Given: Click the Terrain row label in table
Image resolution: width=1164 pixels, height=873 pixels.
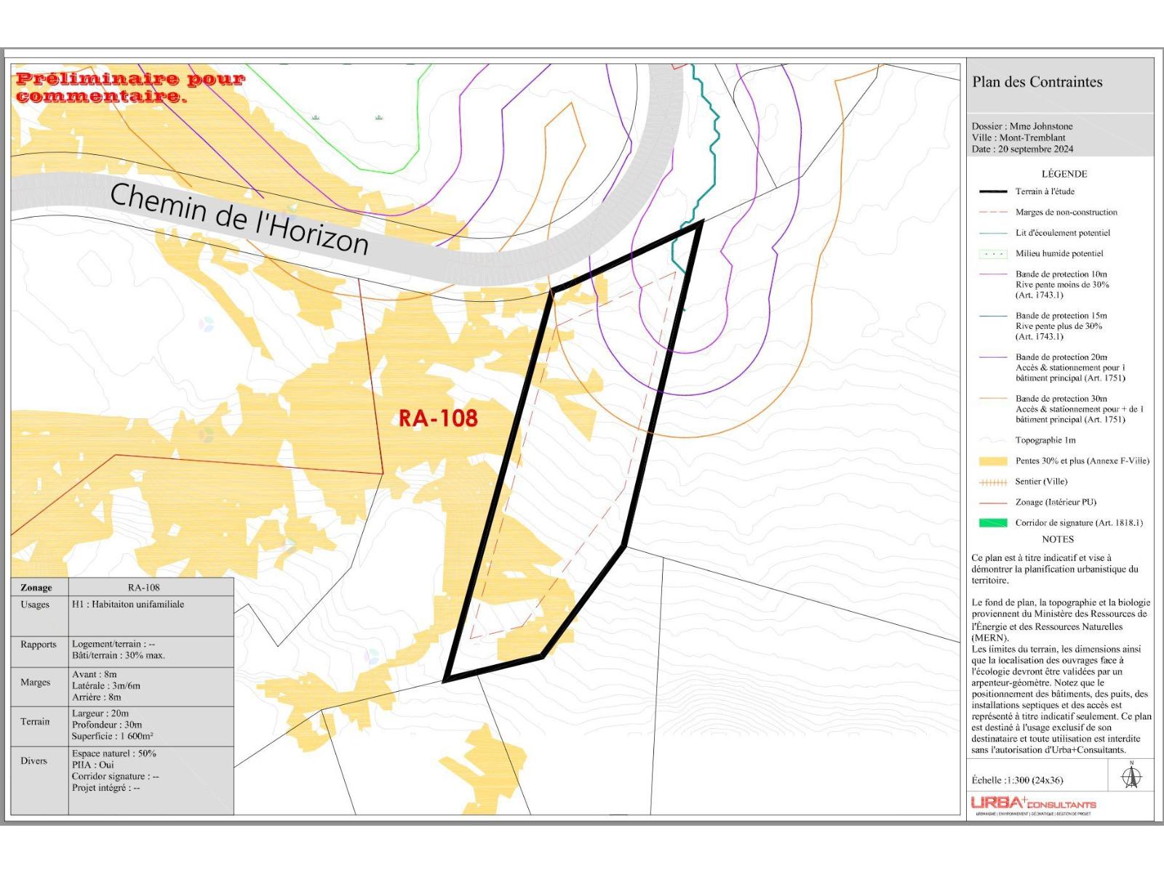Looking at the screenshot, I should 35,722.
